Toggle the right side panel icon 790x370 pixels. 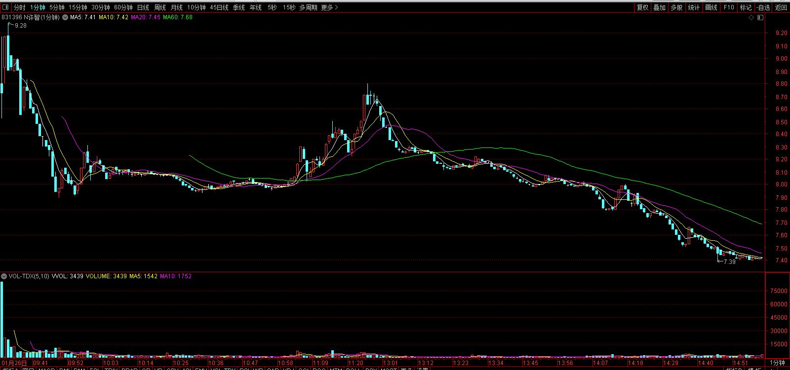[x=760, y=18]
